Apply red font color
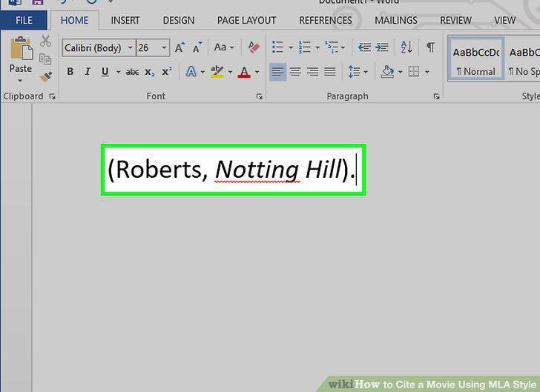This screenshot has width=540, height=392. (x=244, y=72)
